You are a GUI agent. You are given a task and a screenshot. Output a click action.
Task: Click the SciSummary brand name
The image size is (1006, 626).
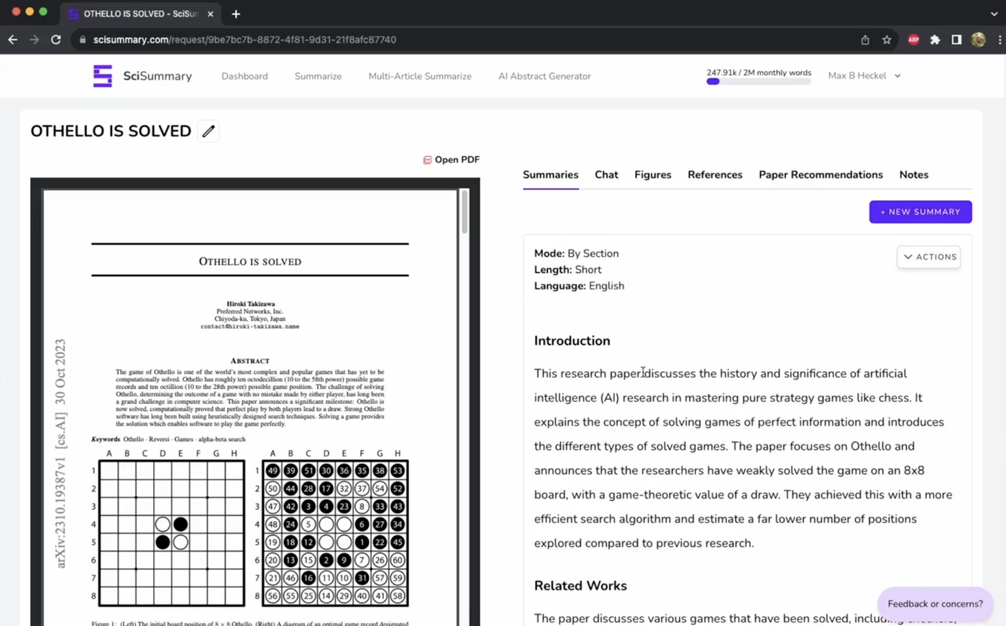point(157,76)
